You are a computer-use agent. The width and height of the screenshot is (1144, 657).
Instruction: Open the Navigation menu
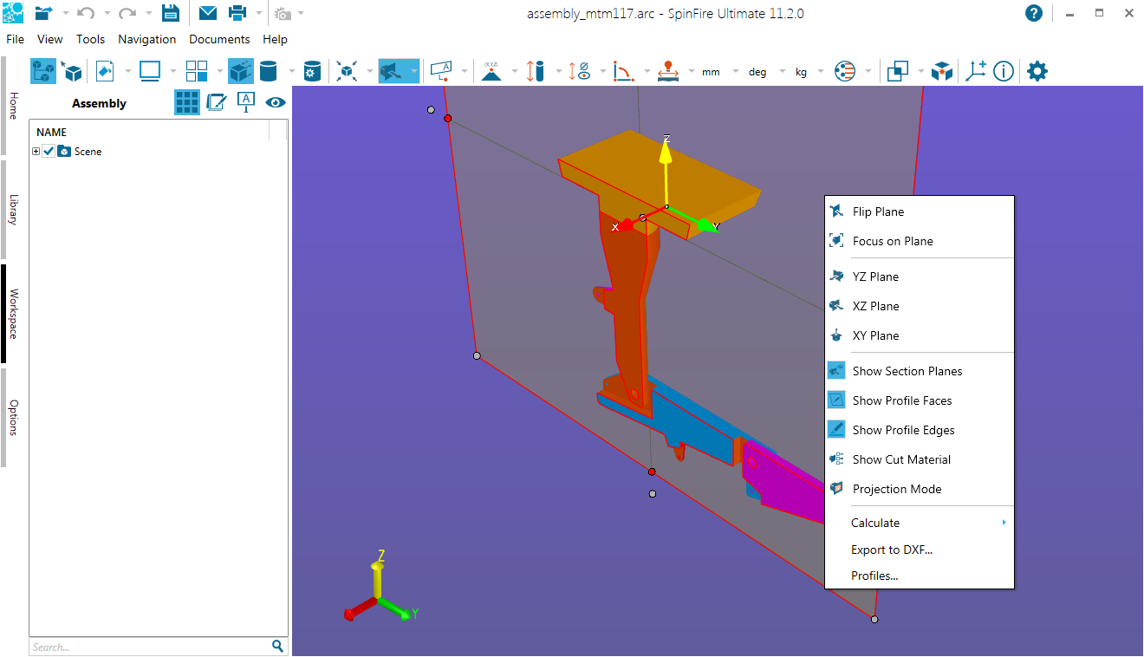click(x=146, y=39)
